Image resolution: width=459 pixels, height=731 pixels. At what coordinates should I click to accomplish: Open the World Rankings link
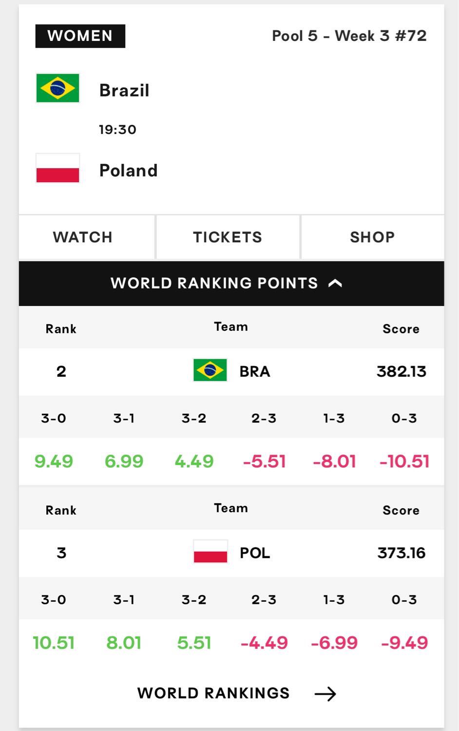pyautogui.click(x=237, y=693)
